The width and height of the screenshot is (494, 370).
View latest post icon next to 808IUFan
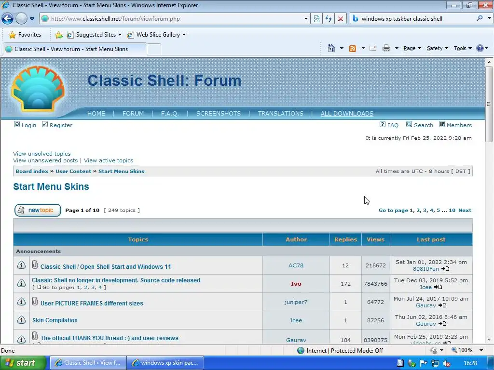pos(445,269)
